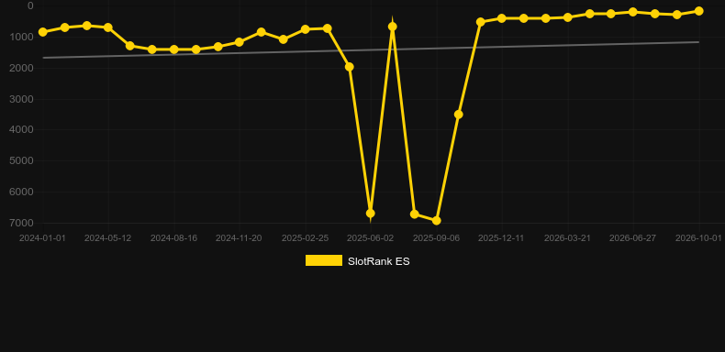This screenshot has width=725, height=352.
Task: Click the 2024-11-20 x-axis label
Action: (x=239, y=238)
